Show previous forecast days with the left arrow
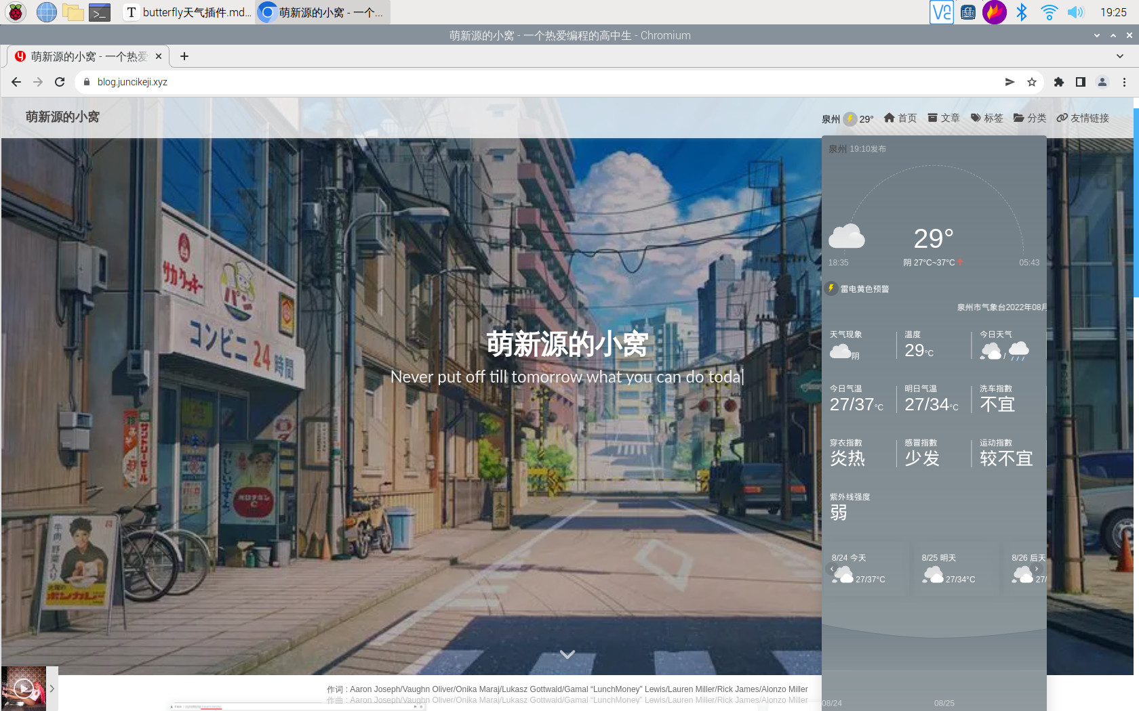1139x711 pixels. click(x=832, y=569)
